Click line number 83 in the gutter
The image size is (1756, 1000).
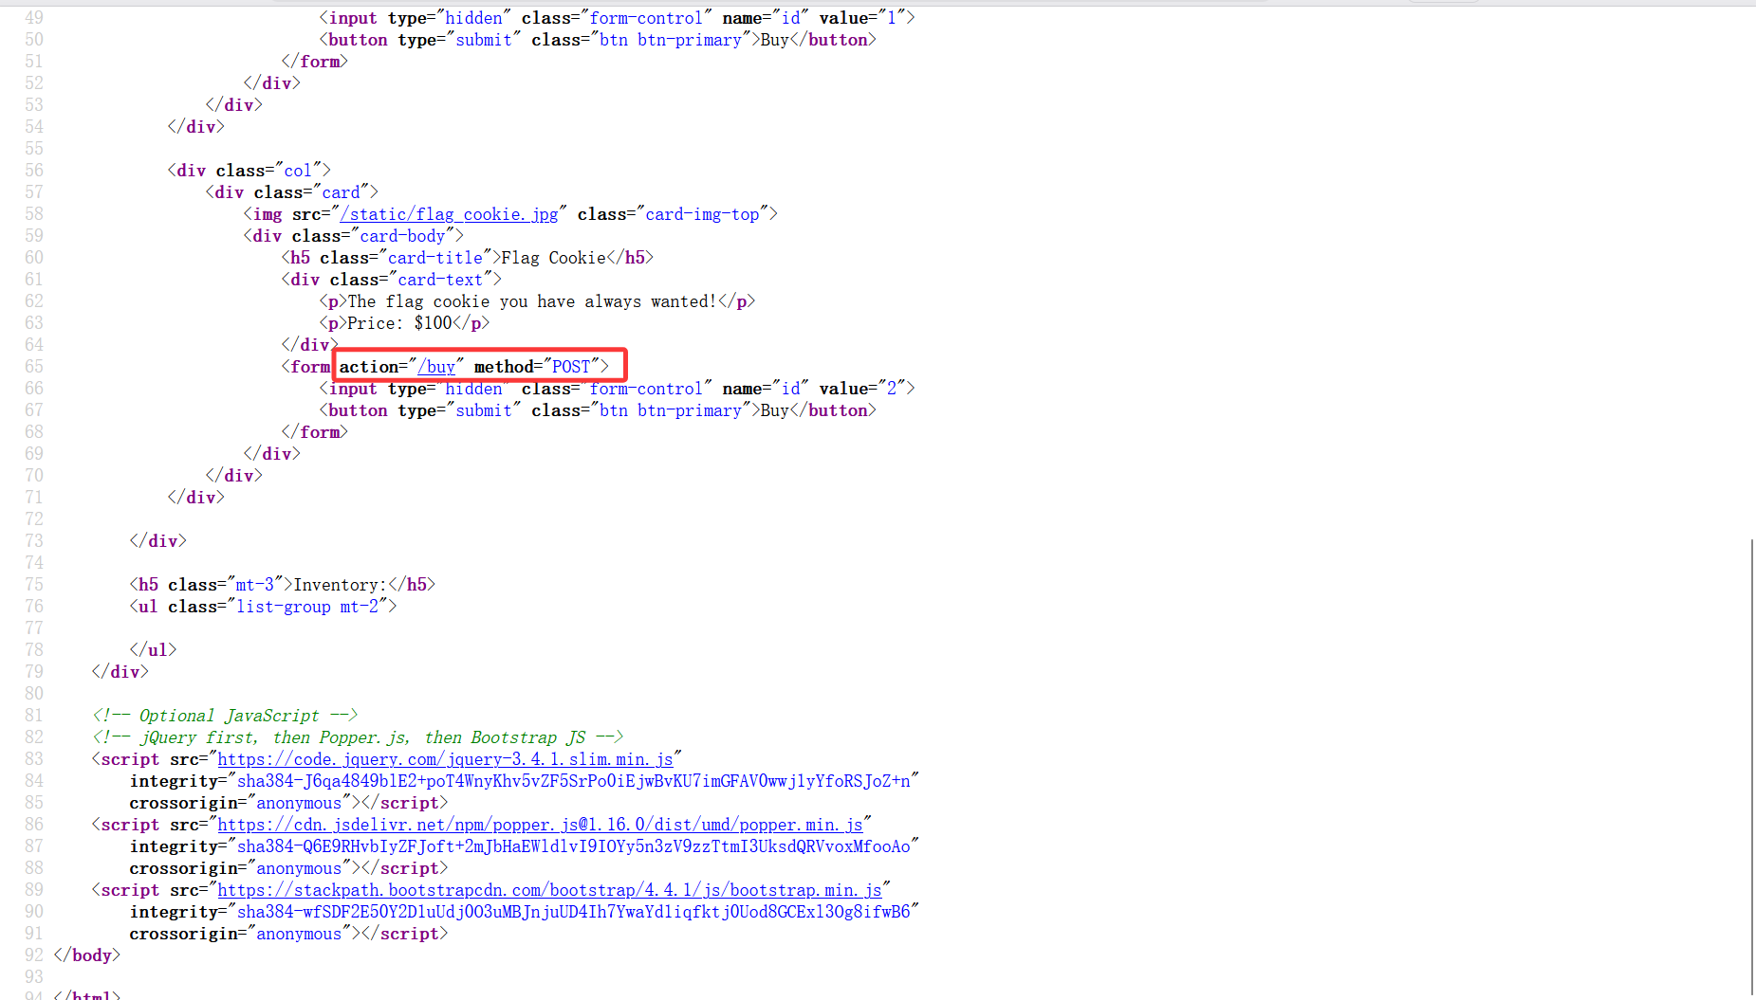pos(34,759)
